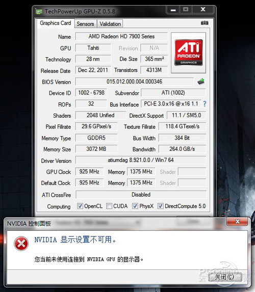
Task: Toggle the CUDA checkbox
Action: coord(109,206)
